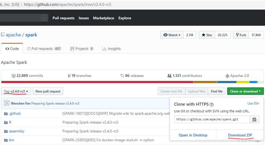
Task: View 1,321 contributors
Action: coord(185,76)
